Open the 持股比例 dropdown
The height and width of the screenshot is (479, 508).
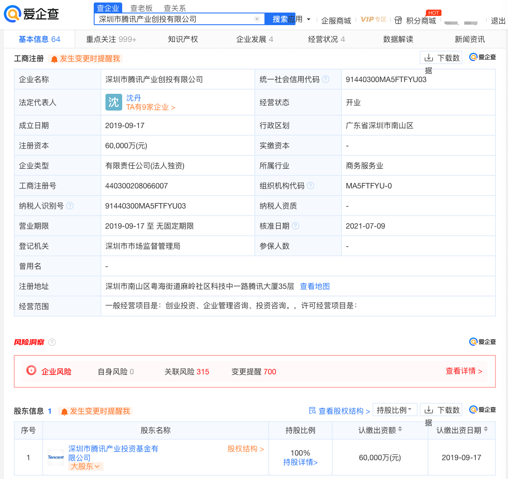(394, 410)
